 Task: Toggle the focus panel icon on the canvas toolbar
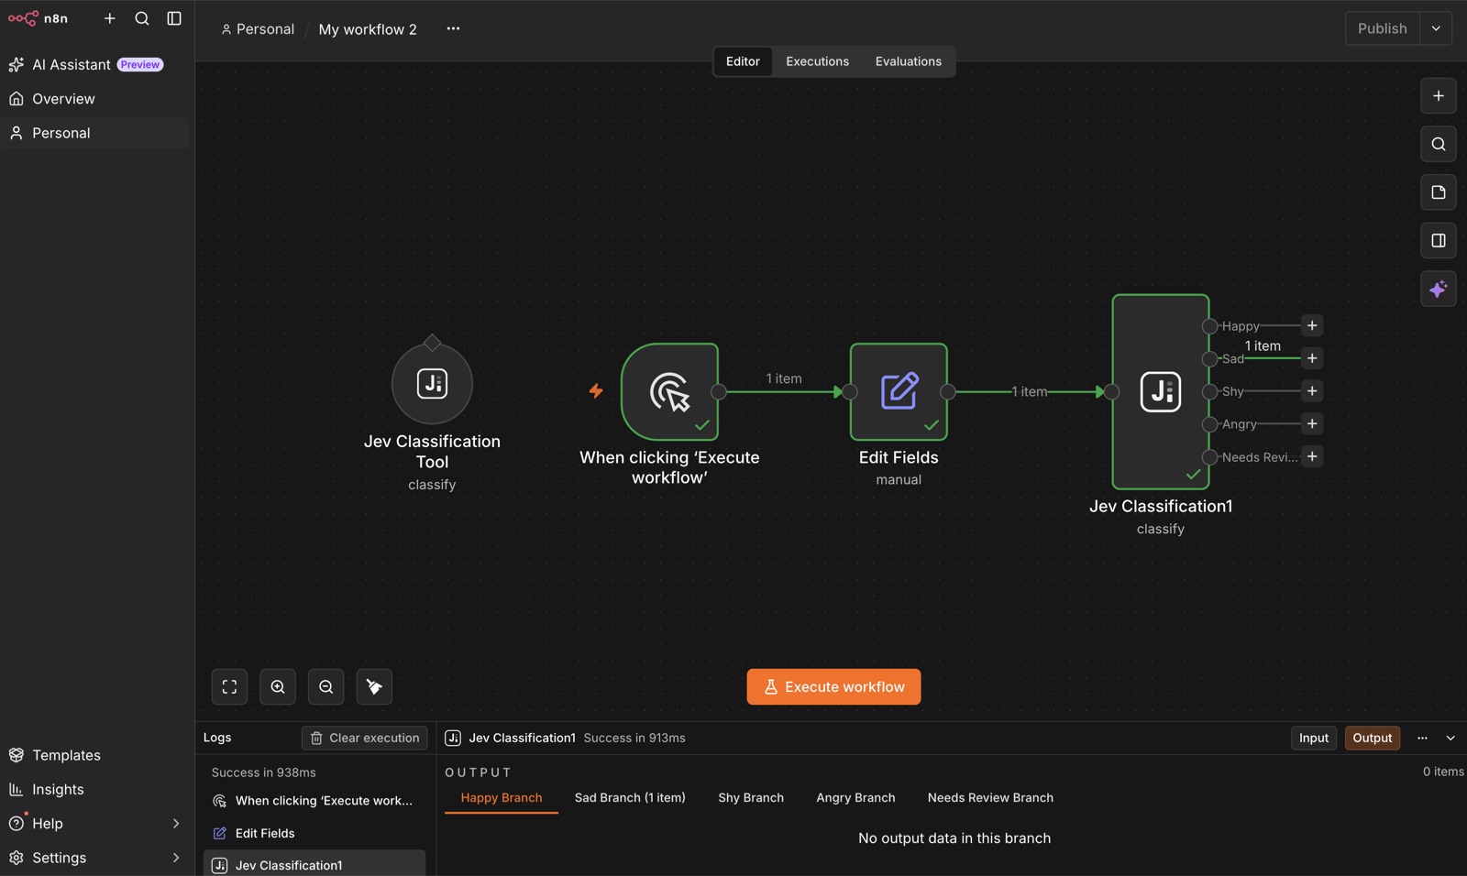[1439, 241]
